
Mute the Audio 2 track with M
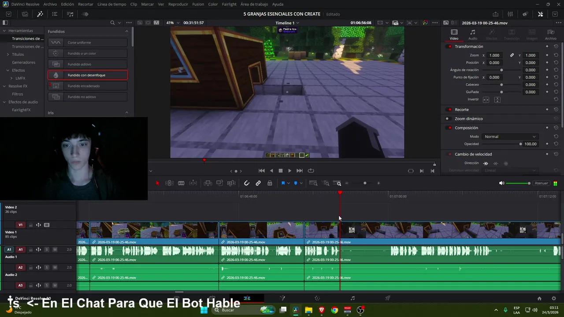[55, 268]
